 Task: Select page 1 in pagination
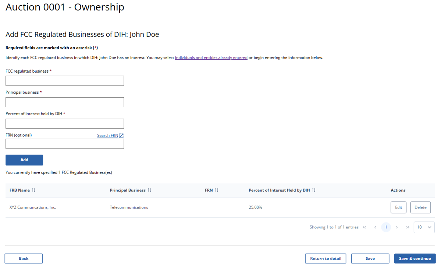point(386,227)
